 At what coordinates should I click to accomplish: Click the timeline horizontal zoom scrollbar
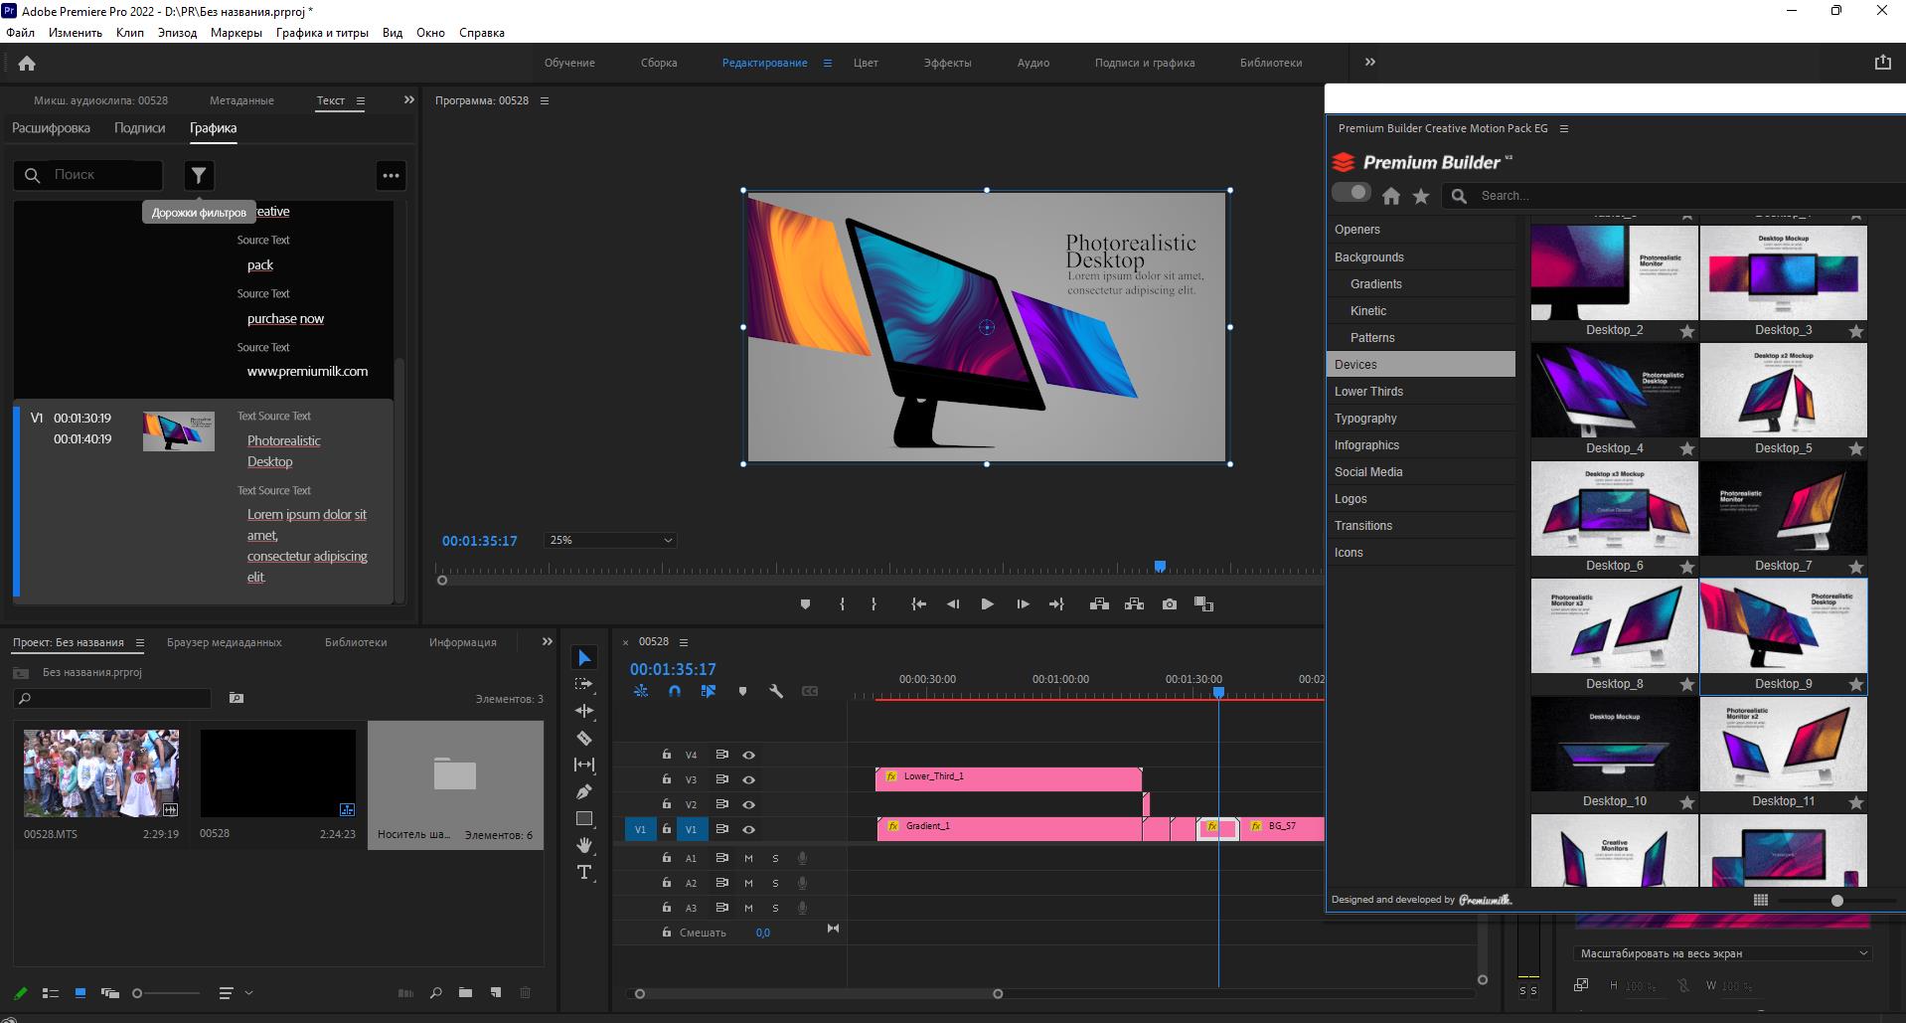819,993
